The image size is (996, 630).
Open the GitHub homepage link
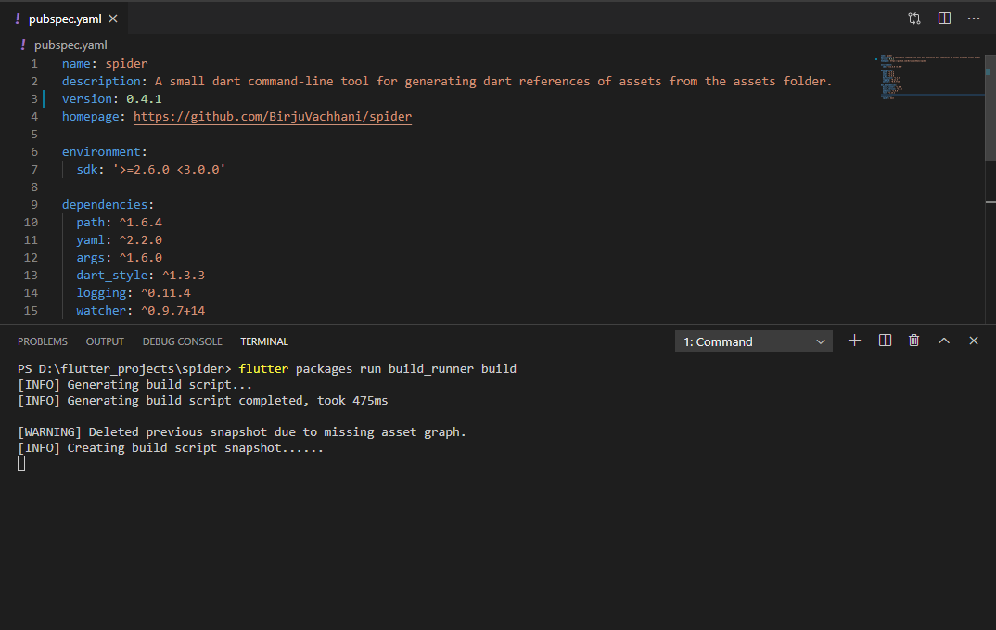tap(273, 116)
